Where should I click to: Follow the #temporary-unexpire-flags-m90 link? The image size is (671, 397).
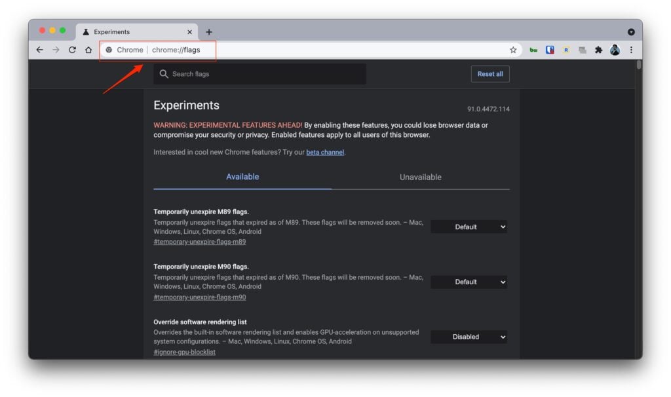[x=199, y=297]
